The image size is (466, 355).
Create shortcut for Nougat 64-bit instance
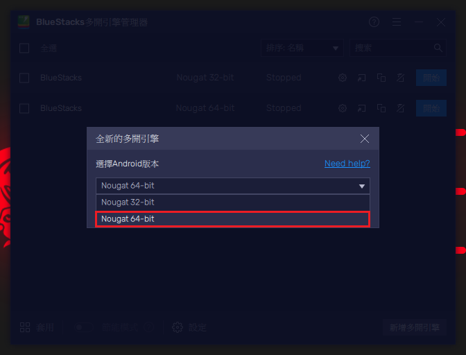361,108
